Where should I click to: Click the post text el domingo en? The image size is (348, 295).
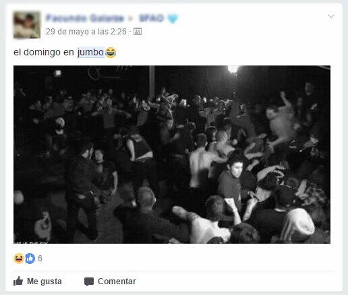coord(44,53)
